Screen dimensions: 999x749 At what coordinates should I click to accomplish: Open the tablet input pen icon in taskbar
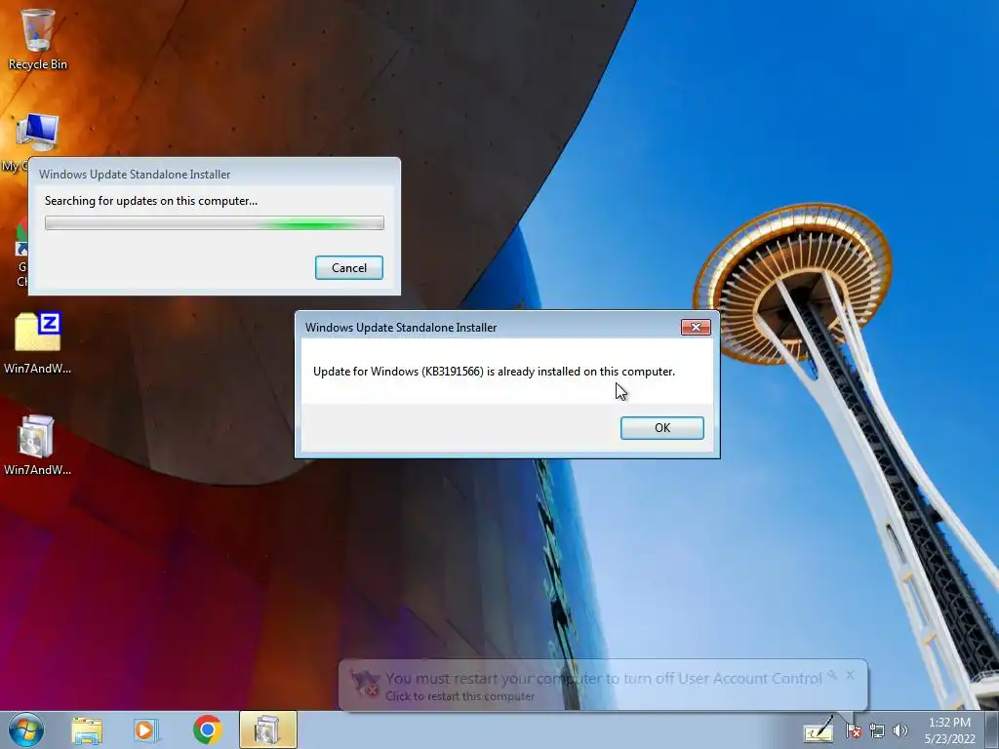click(819, 729)
